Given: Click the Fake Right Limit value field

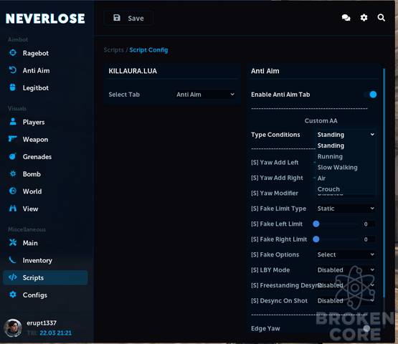Looking at the screenshot, I should point(369,239).
